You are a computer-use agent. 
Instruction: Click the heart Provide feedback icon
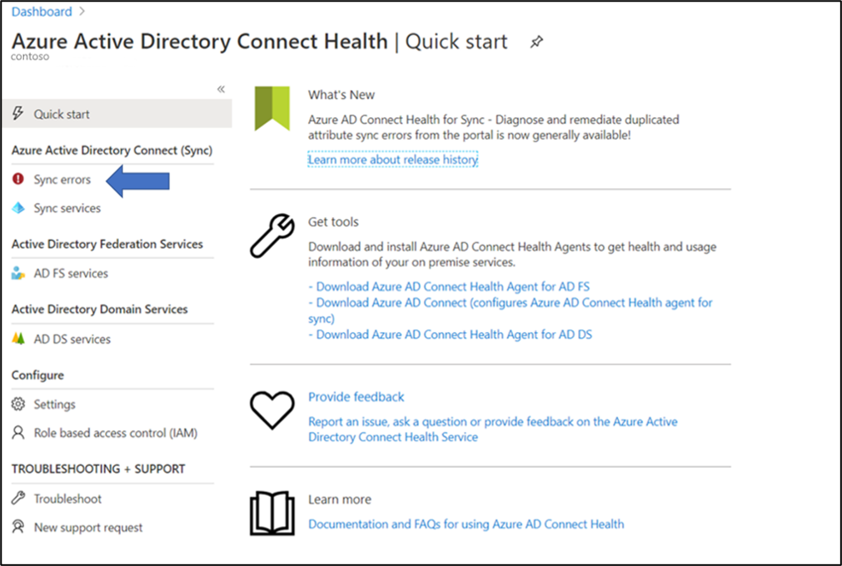click(272, 410)
